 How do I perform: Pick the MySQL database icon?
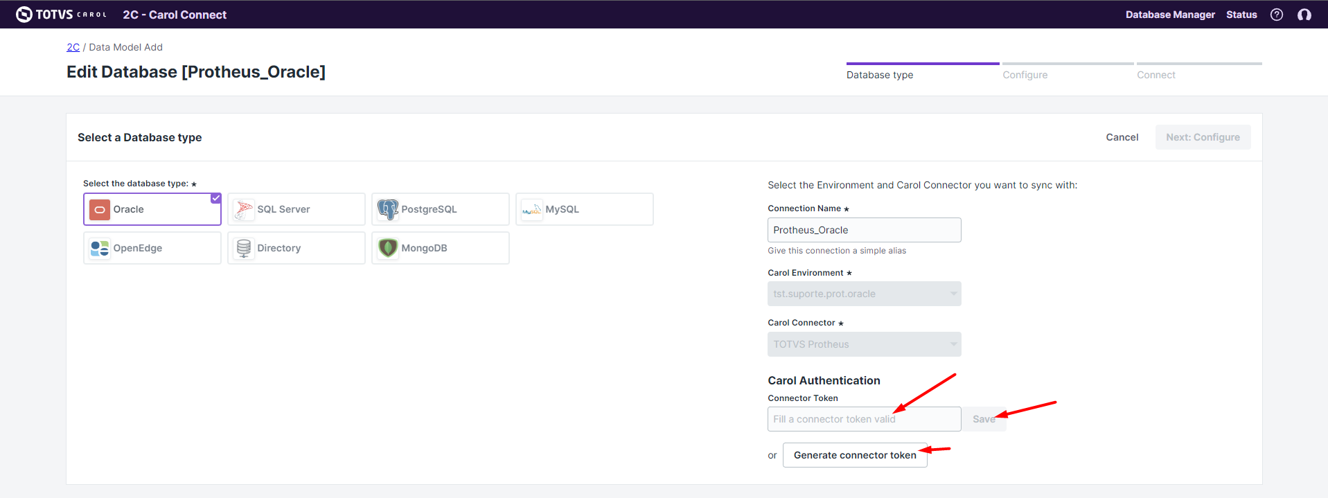click(x=531, y=209)
